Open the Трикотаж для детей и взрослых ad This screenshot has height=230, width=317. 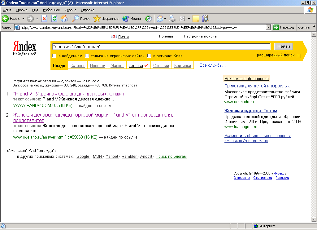(x=257, y=86)
